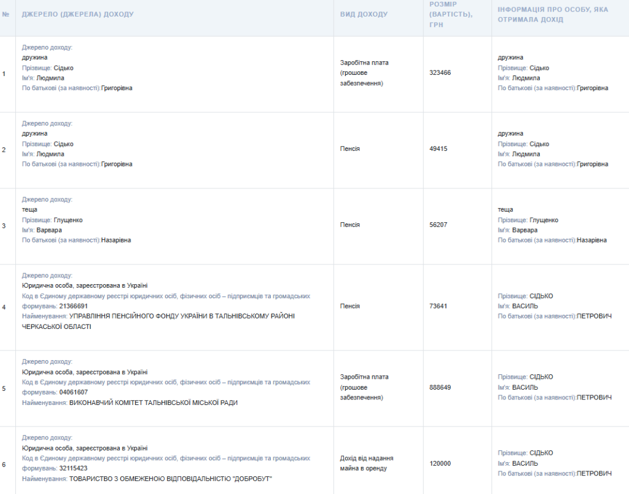Click the pension value 73641
Viewport: 629px width, 494px height.
(x=438, y=306)
